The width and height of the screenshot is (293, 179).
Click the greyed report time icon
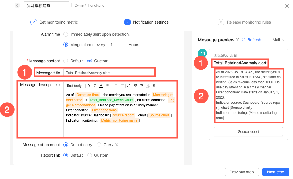coord(148,86)
